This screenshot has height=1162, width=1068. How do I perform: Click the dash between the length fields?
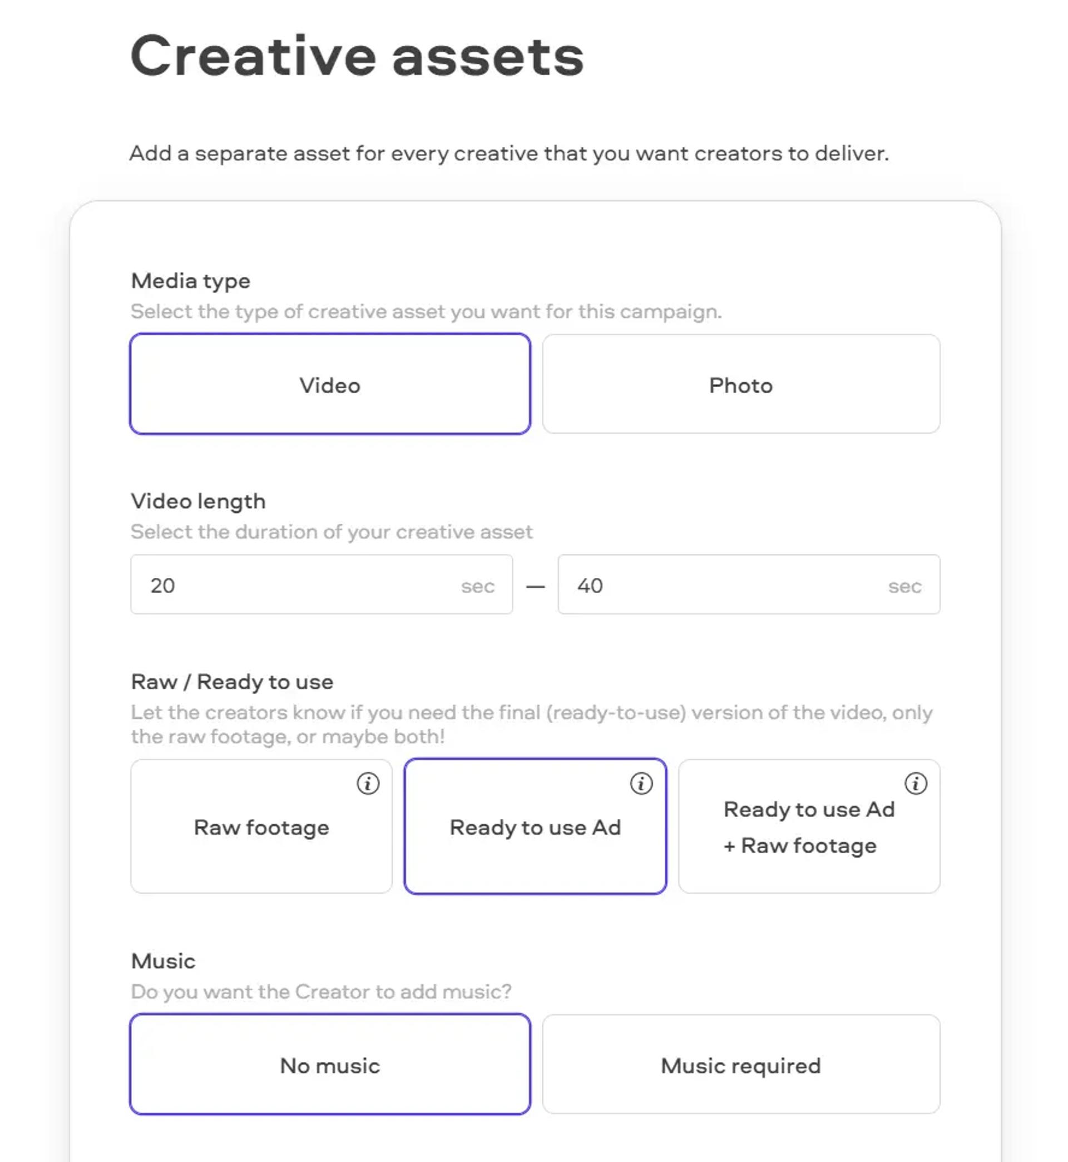(x=535, y=586)
